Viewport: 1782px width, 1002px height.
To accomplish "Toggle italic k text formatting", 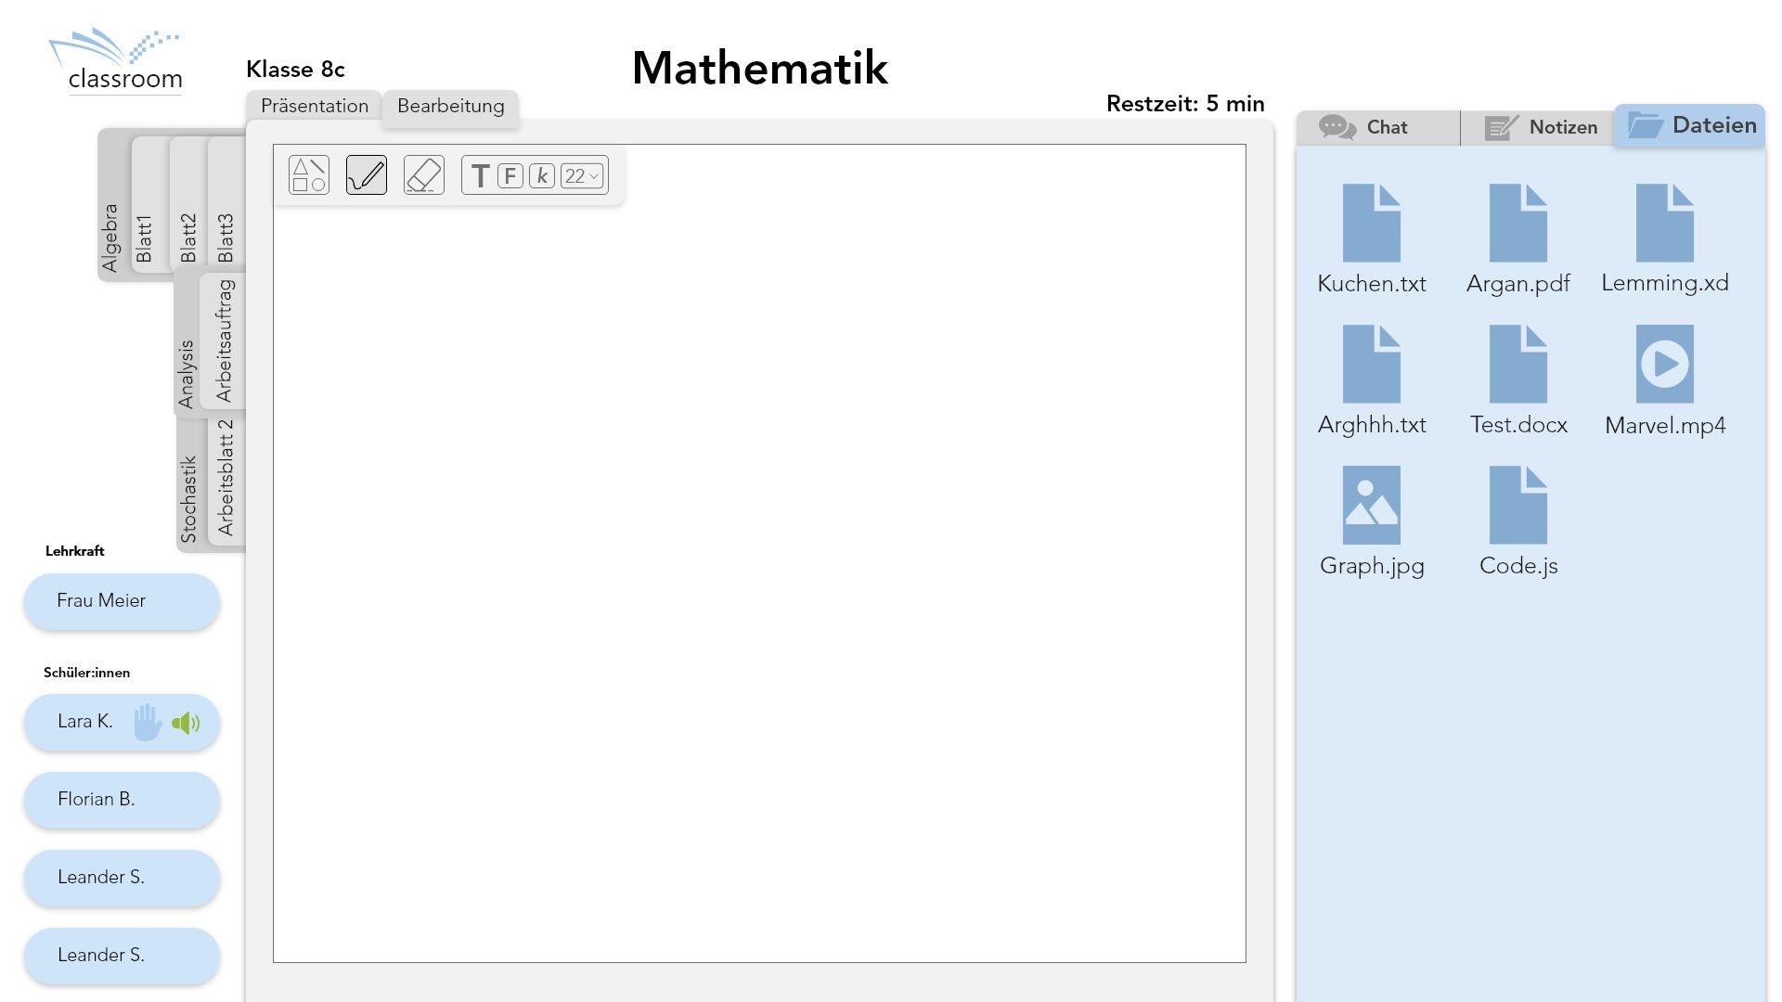I will [x=542, y=176].
